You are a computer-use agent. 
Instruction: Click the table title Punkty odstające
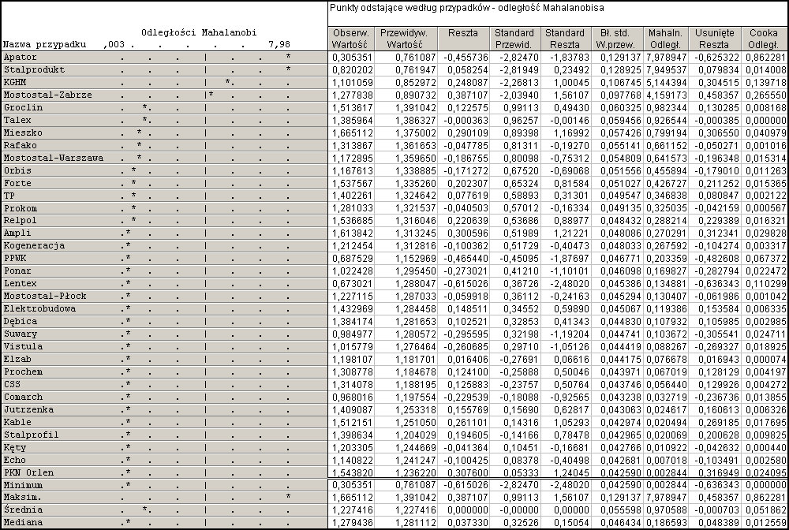(467, 8)
